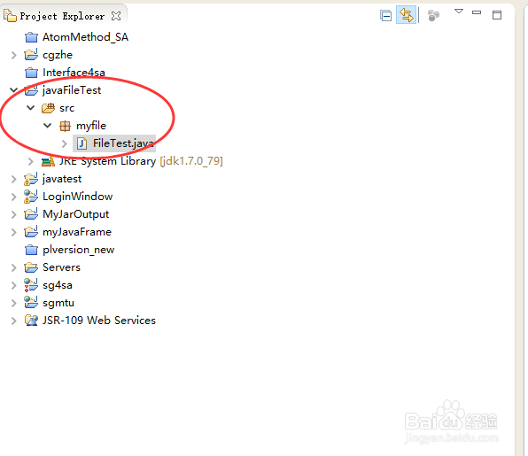This screenshot has width=528, height=456.
Task: Expand the myJavaFrame project
Action: (14, 232)
